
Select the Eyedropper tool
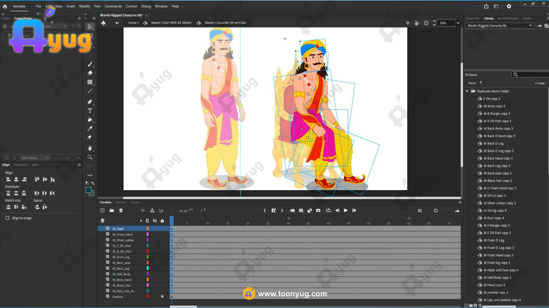coord(90,129)
